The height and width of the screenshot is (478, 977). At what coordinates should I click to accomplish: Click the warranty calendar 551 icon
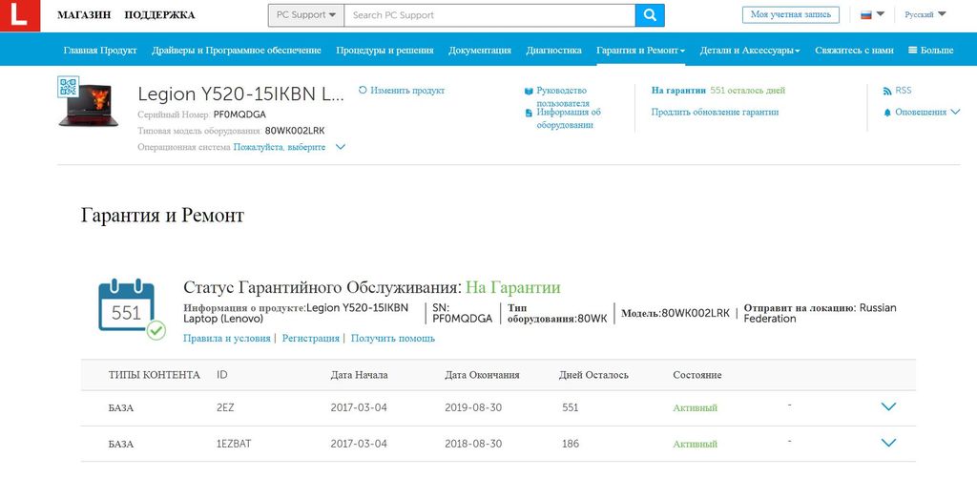127,307
